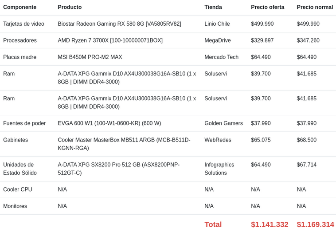Viewport: 336px width, 232px height.
Task: Visit the MegaDrive store cell
Action: click(x=218, y=40)
